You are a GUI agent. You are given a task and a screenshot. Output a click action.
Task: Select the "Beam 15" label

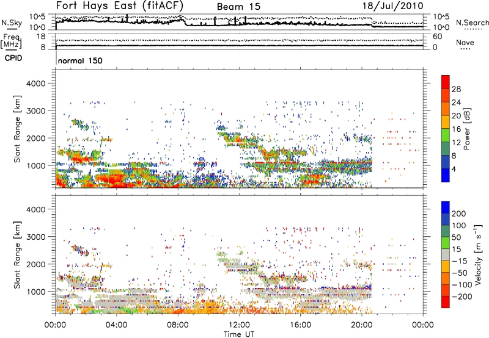238,7
